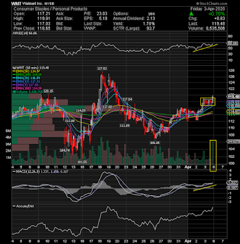This screenshot has height=244, width=240.
Task: Click the 104.74 low price annotation
Action: (65, 150)
